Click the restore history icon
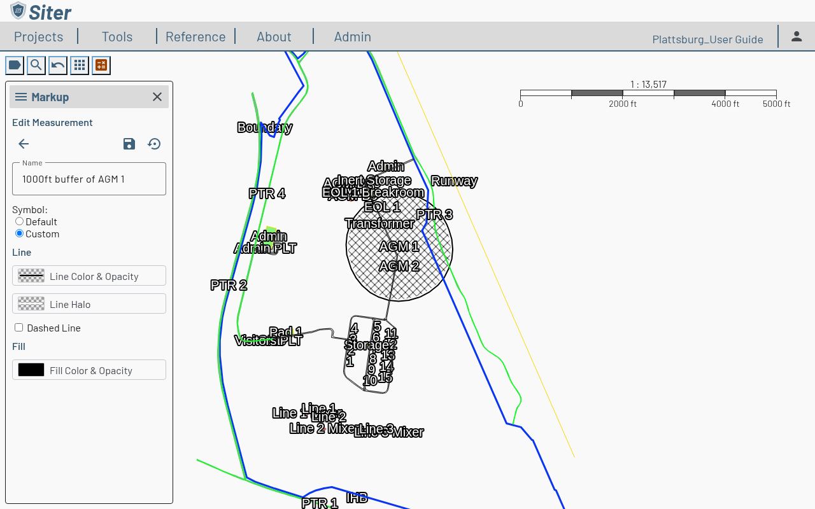The width and height of the screenshot is (815, 509). point(154,144)
